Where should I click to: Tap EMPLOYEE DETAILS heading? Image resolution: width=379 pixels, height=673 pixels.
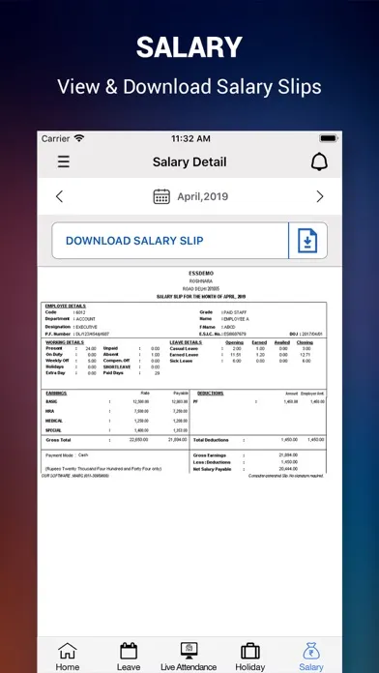[x=65, y=306]
